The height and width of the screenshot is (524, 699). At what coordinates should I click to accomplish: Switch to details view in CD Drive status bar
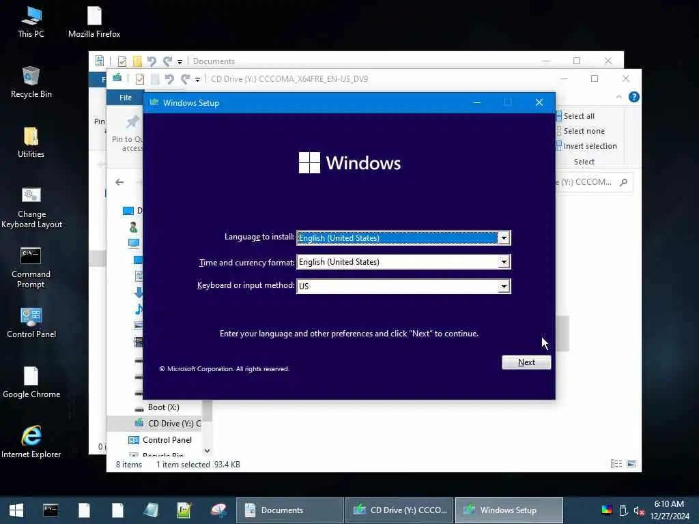click(616, 464)
